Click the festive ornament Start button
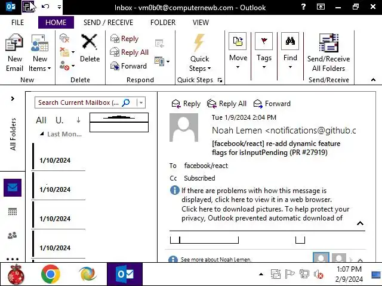The width and height of the screenshot is (382, 286). coord(16,274)
